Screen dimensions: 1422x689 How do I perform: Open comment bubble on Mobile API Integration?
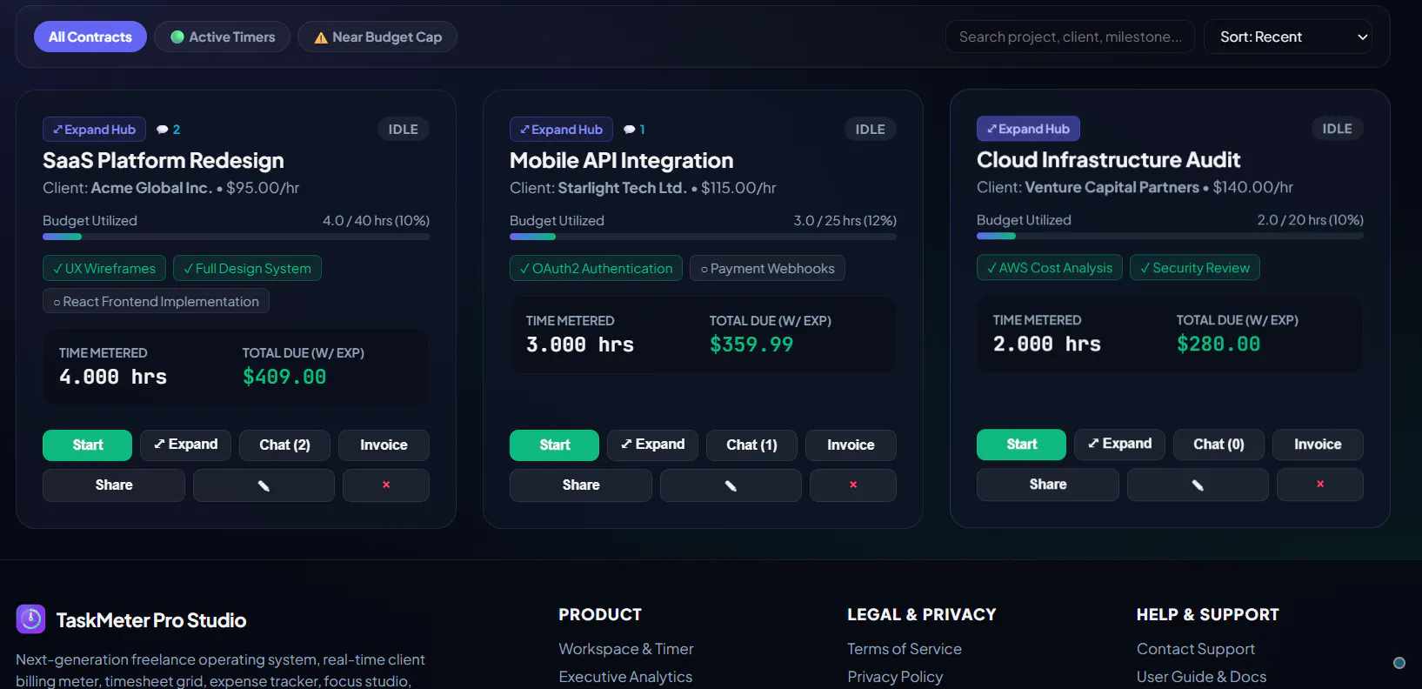[x=634, y=130]
